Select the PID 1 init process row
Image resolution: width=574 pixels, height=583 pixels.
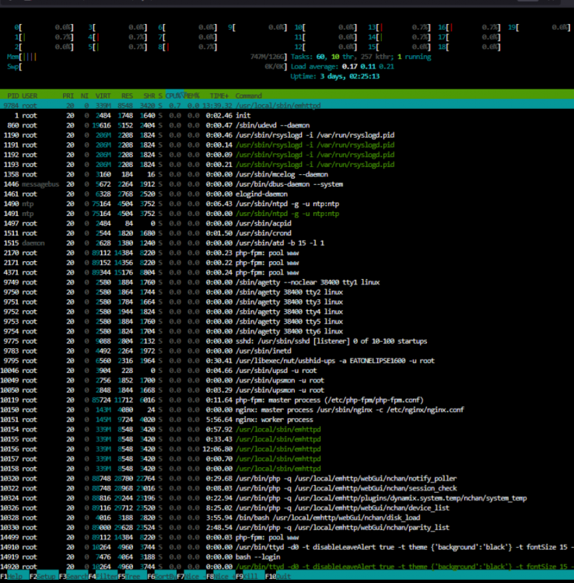click(287, 116)
